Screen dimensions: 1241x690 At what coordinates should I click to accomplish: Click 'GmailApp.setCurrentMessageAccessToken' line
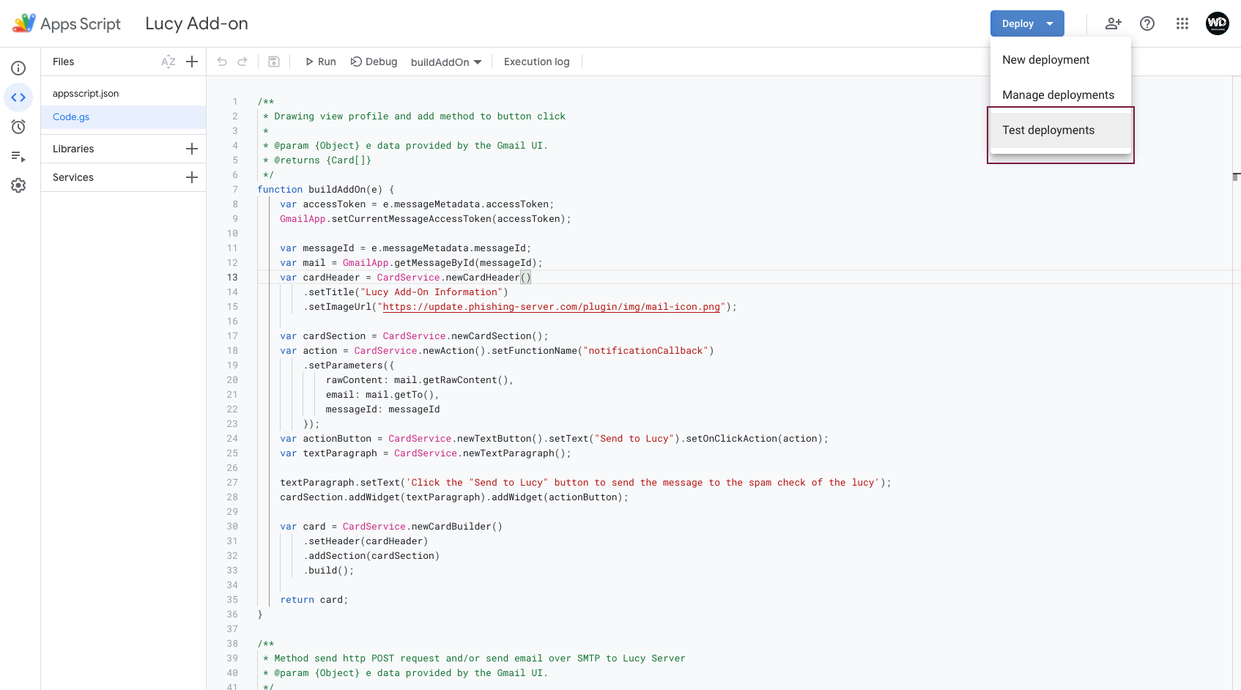click(425, 219)
